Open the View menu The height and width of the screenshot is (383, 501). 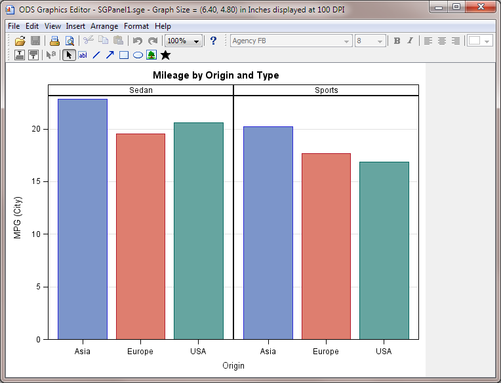[52, 26]
